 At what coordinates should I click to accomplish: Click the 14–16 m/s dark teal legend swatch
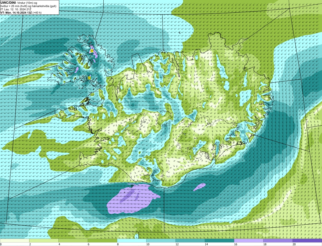click(x=220, y=241)
